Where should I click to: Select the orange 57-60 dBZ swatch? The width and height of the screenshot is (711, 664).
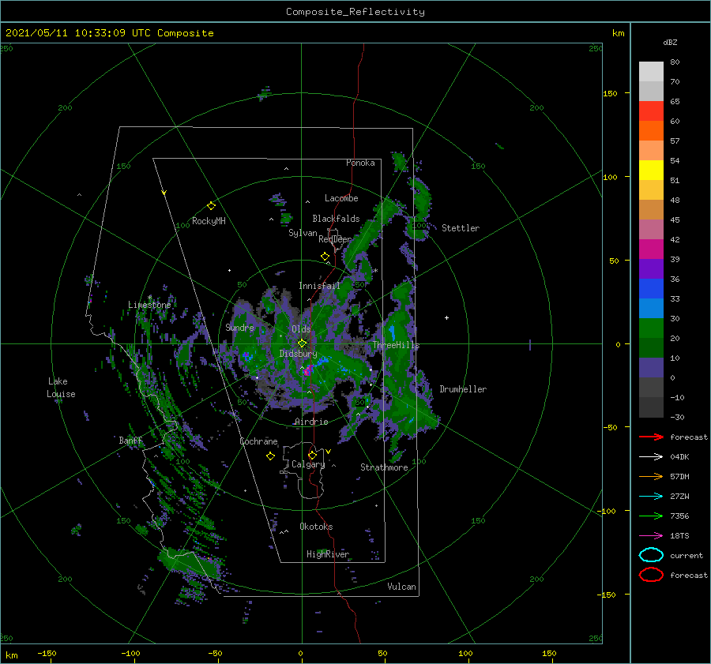coord(651,130)
